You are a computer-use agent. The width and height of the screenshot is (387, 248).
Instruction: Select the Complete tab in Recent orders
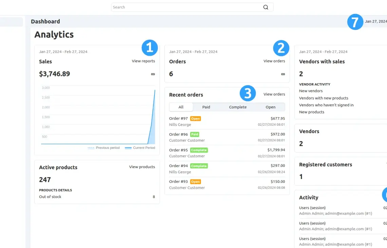pyautogui.click(x=238, y=107)
